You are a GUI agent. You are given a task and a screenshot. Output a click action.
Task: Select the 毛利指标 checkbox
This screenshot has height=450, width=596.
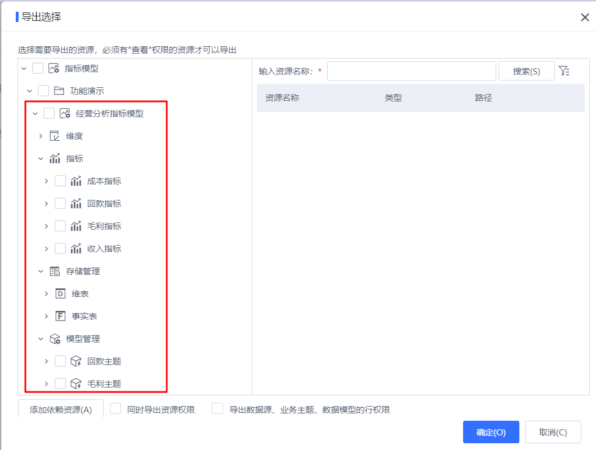click(60, 226)
